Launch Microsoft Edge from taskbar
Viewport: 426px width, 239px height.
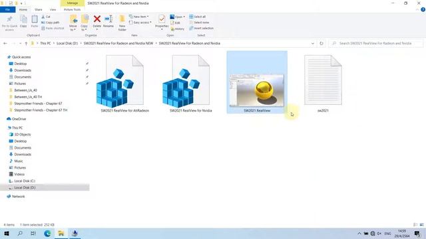[x=47, y=233]
